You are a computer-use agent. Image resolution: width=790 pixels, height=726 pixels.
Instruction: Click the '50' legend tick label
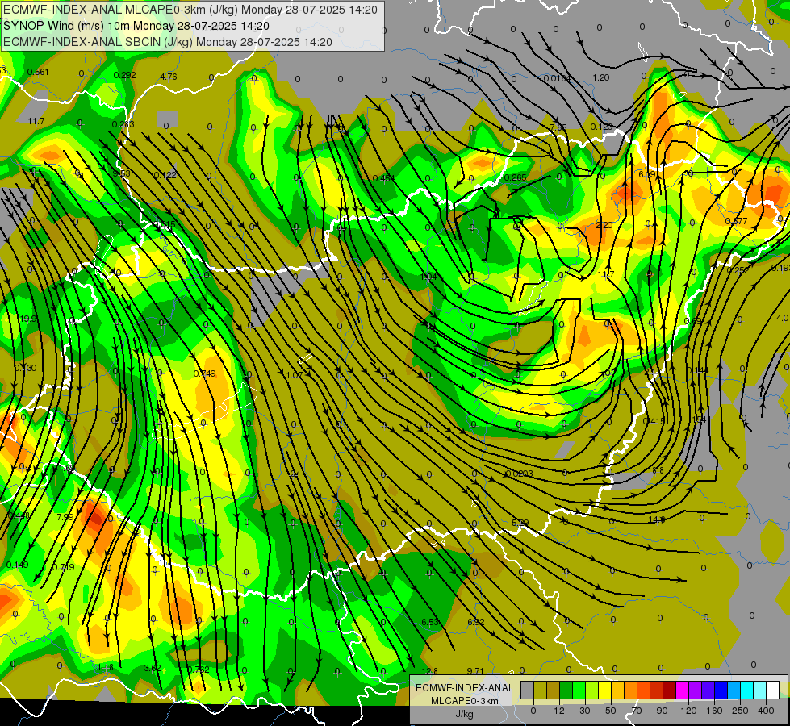(611, 711)
